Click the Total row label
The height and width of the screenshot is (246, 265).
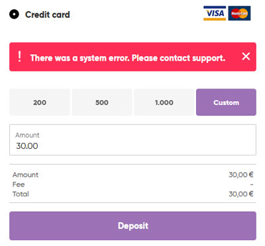(x=21, y=194)
